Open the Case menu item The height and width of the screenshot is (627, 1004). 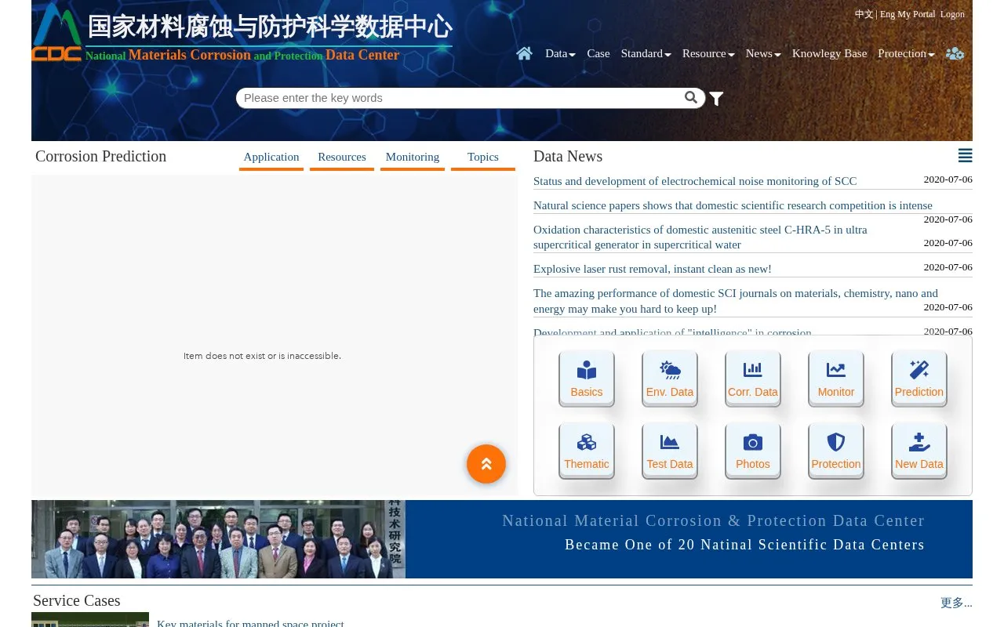tap(598, 53)
